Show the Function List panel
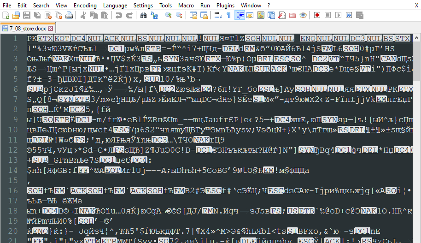The height and width of the screenshot is (243, 421). 282,15
